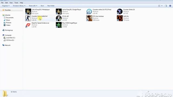Click the Libraries icon in sidebar
This screenshot has width=173, height=97.
[x=3, y=15]
